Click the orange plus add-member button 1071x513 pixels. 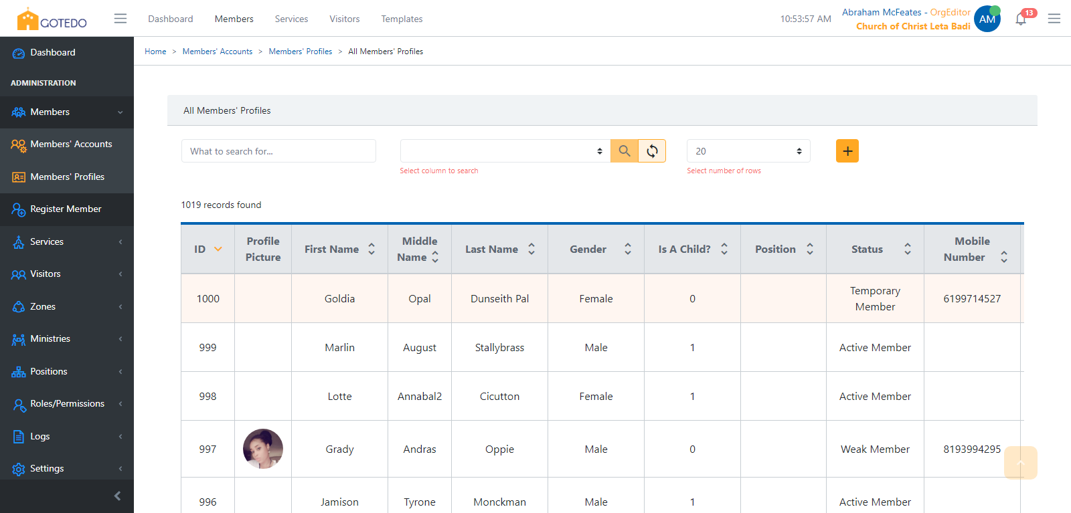847,151
